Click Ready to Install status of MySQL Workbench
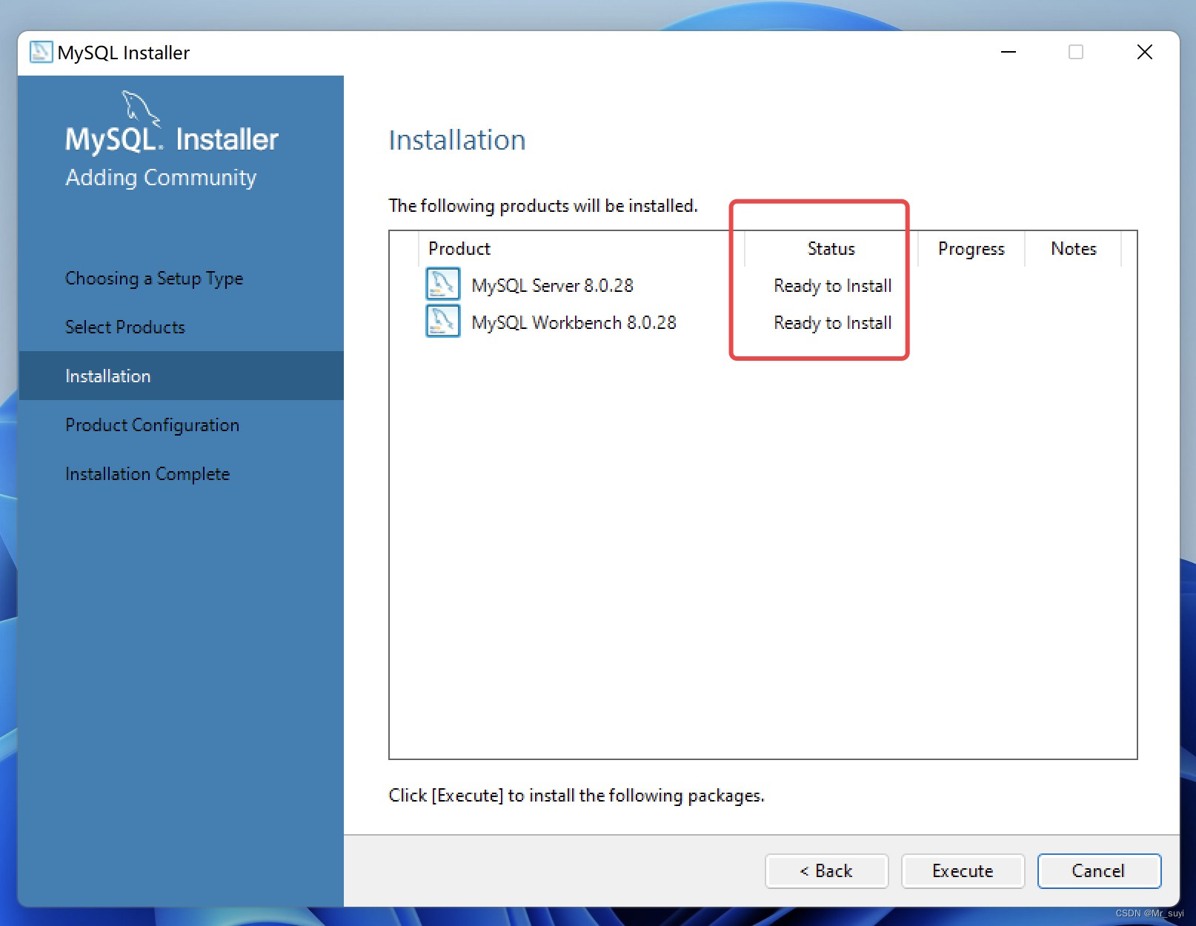The height and width of the screenshot is (926, 1196). 832,323
